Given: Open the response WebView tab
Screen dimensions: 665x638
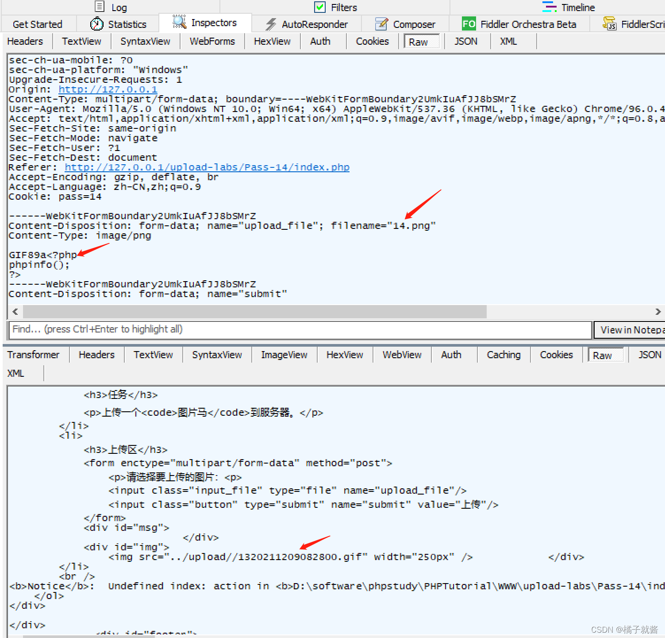Looking at the screenshot, I should click(x=402, y=355).
